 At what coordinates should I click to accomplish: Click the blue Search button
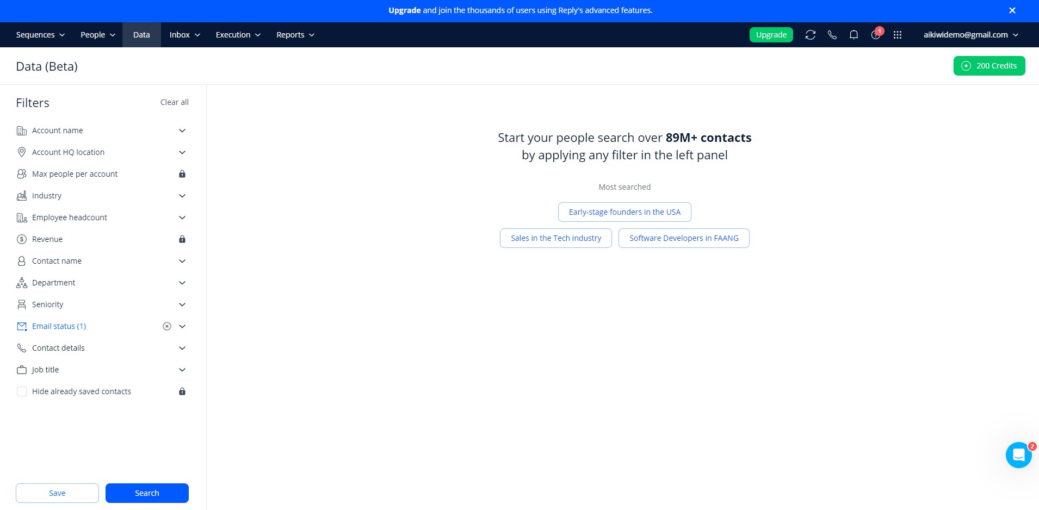[147, 493]
